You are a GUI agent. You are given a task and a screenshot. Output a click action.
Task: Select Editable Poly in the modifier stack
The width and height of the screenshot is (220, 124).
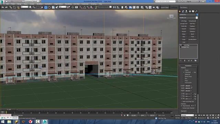click(185, 47)
